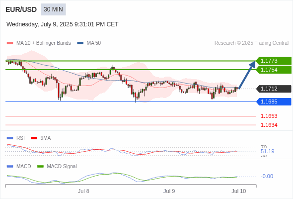This screenshot has width=293, height=199.
Task: Open the Research Trading Central copyright link
Action: [251, 43]
